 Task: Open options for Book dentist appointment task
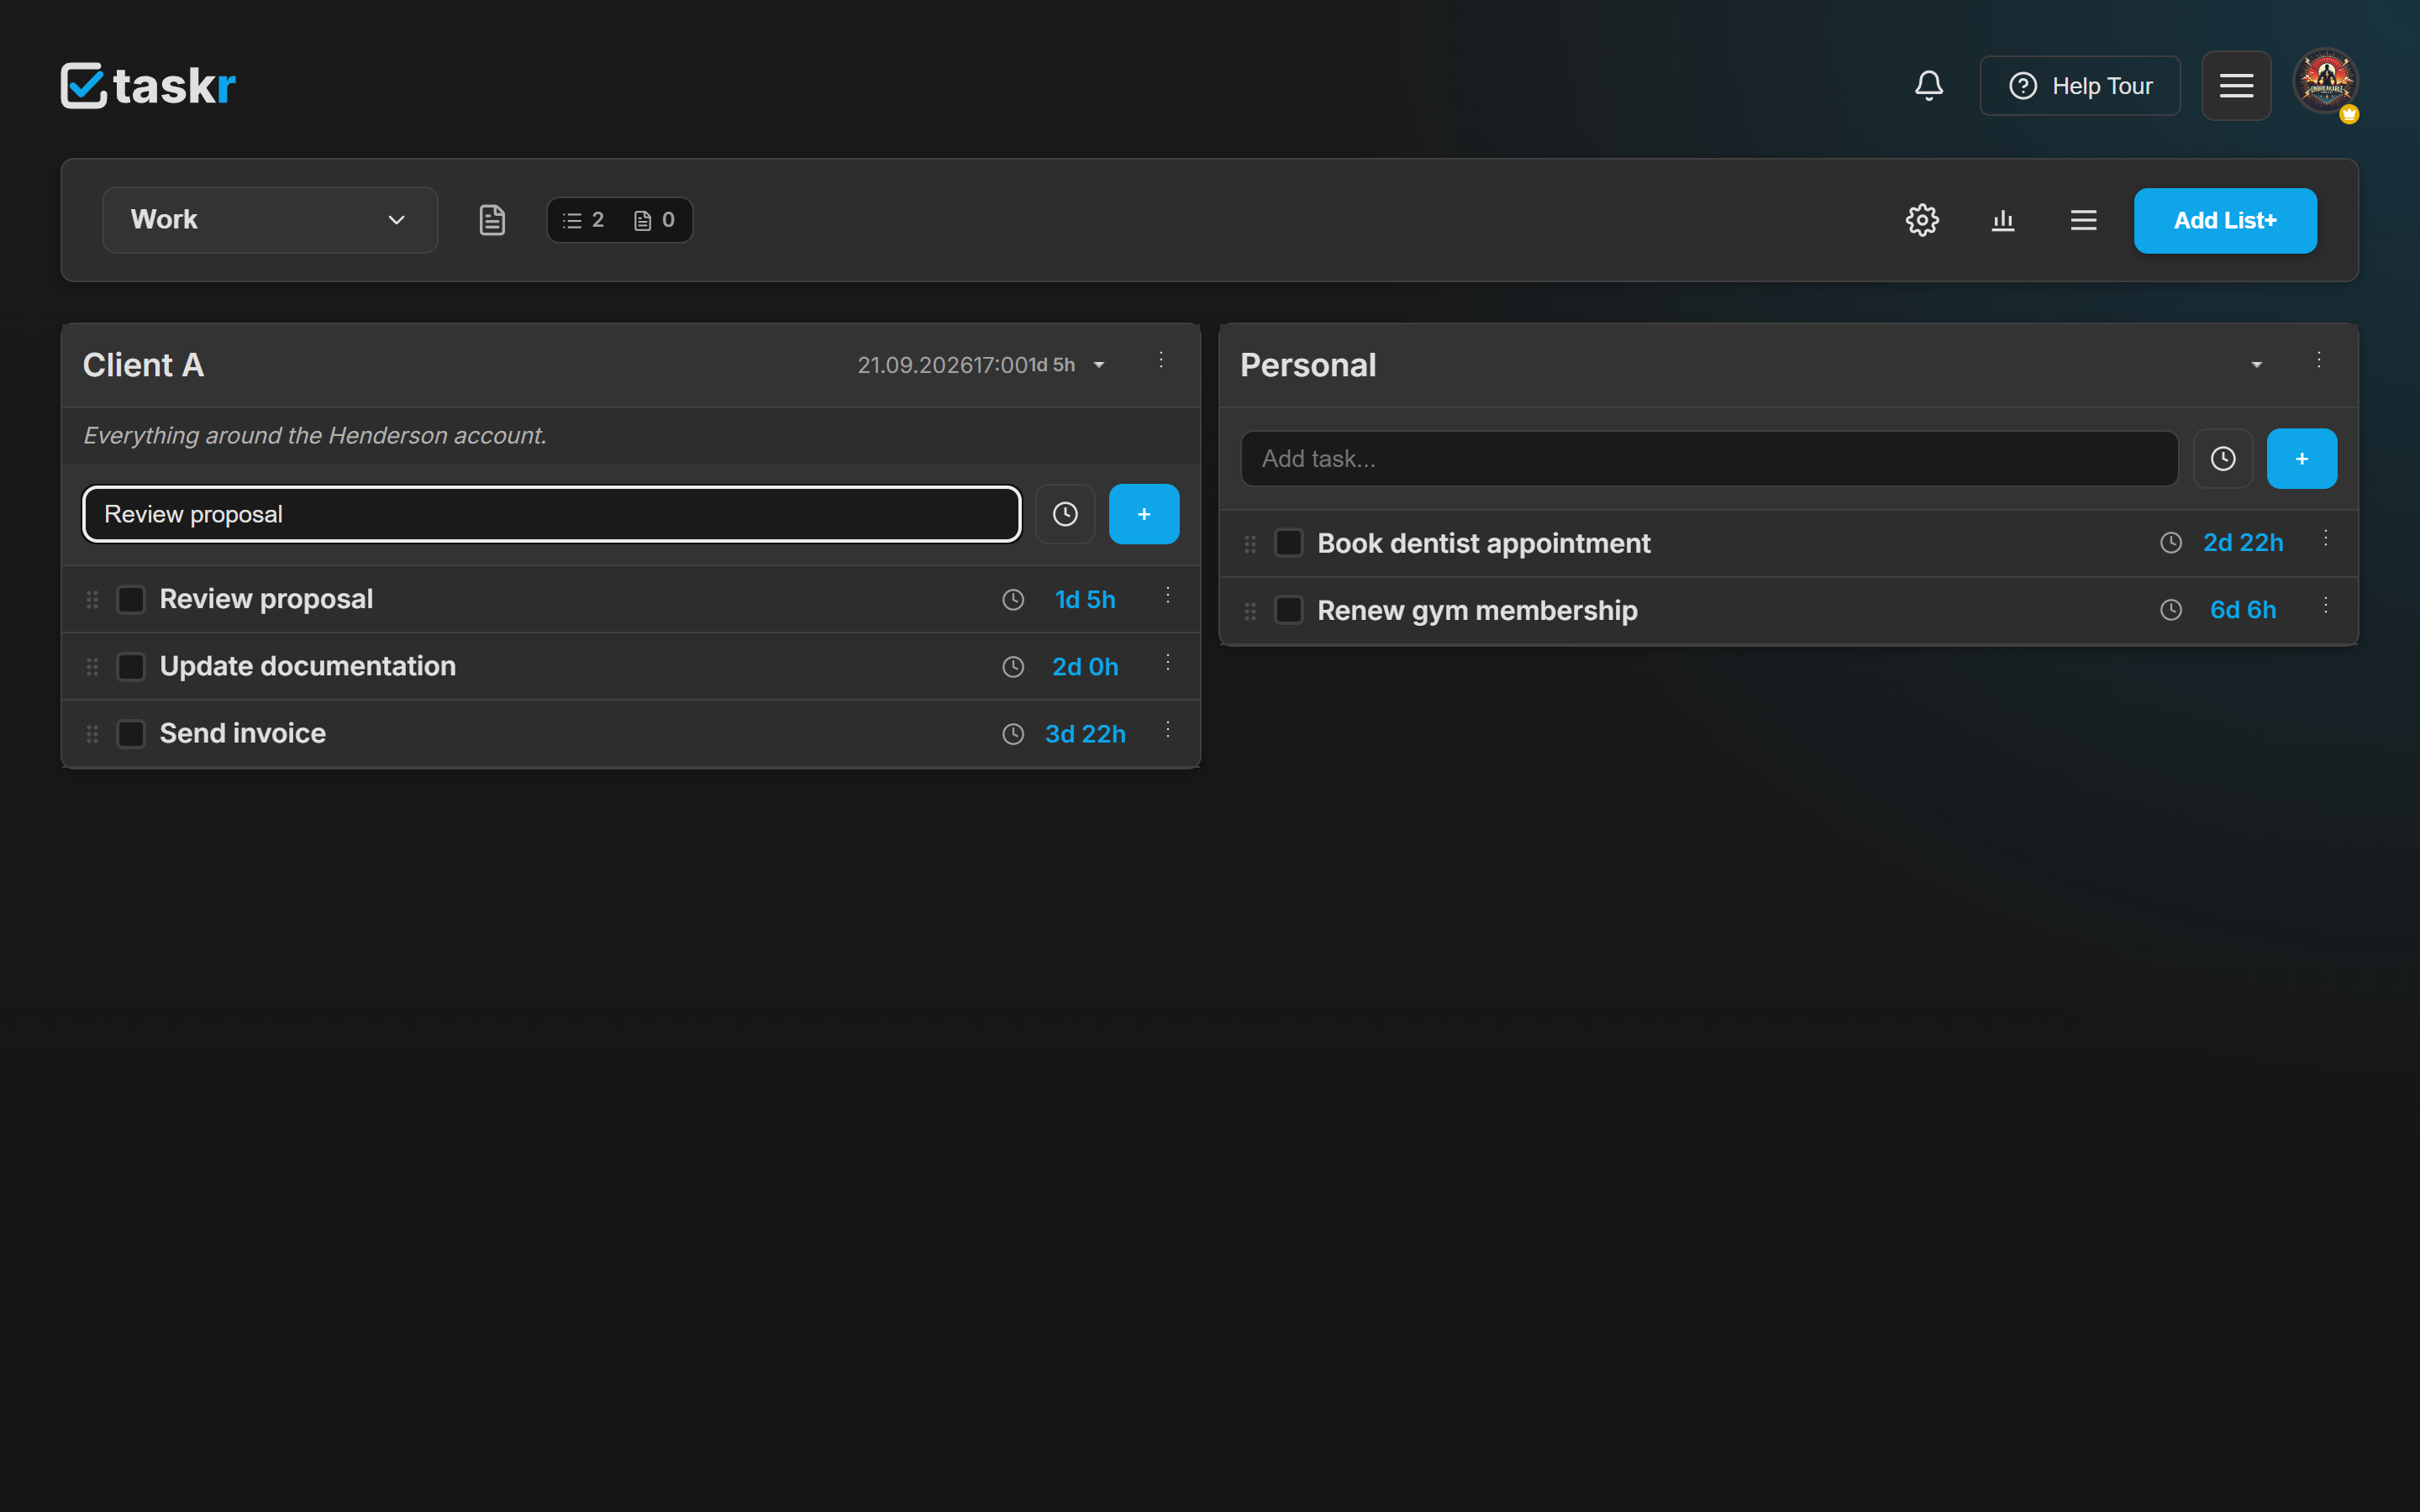point(2326,539)
